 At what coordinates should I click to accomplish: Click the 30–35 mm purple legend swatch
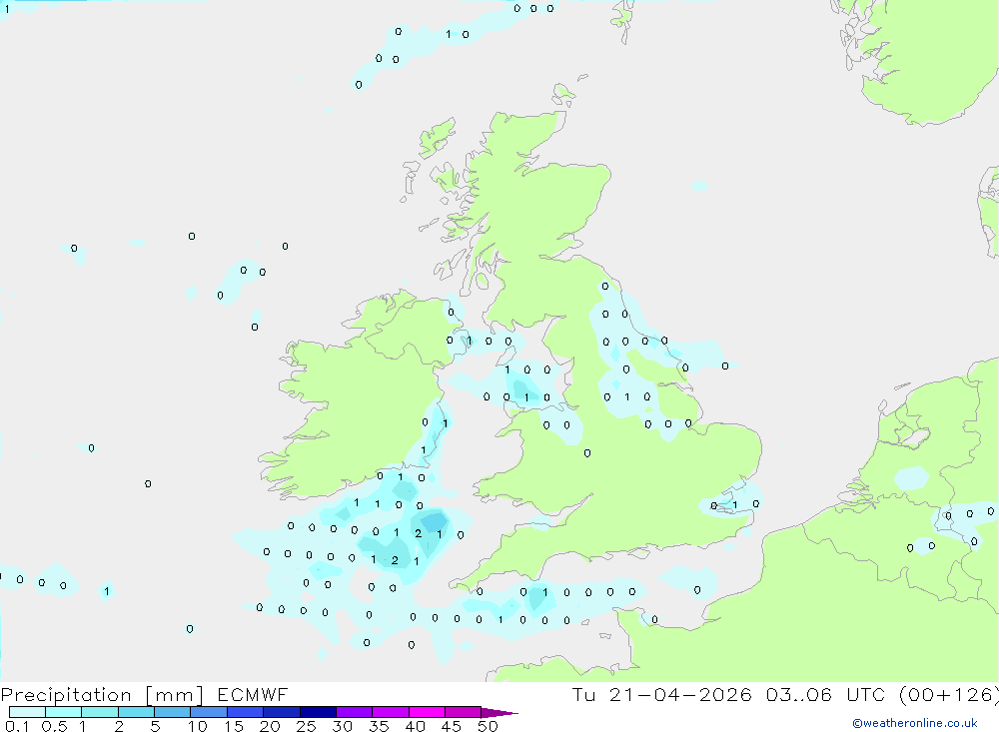click(x=355, y=712)
